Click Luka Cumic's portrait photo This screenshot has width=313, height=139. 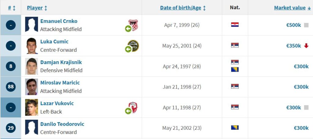point(31,46)
